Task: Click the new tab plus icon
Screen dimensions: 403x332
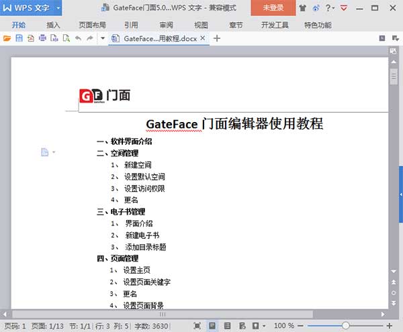Action: click(x=217, y=38)
